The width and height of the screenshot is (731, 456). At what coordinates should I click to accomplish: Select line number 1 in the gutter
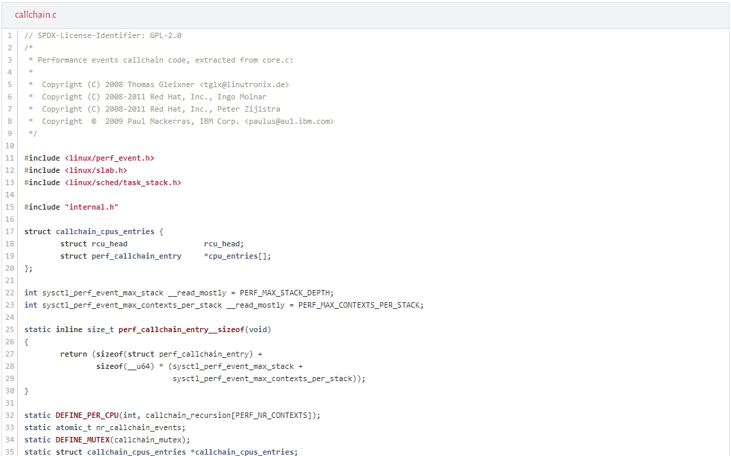pos(10,35)
